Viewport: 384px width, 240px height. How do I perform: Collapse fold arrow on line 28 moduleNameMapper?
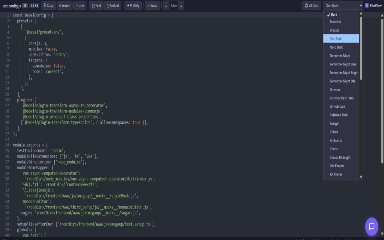(11, 168)
